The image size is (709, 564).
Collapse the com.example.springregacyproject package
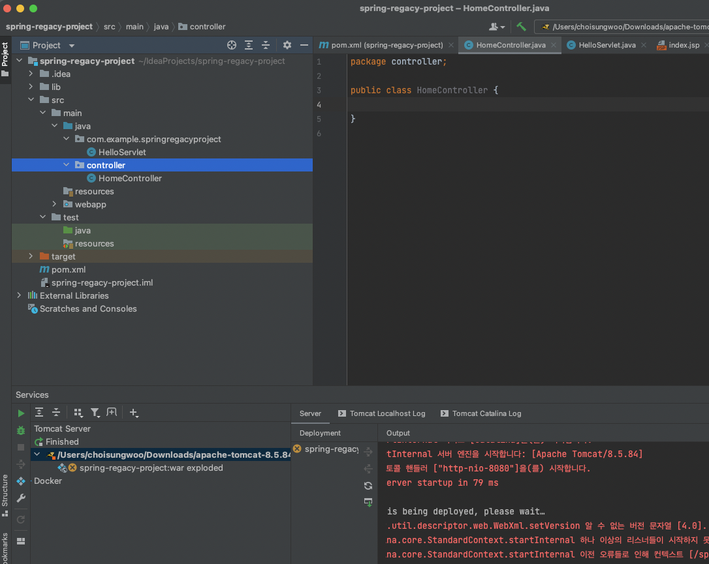(66, 139)
